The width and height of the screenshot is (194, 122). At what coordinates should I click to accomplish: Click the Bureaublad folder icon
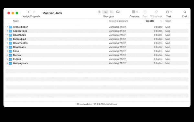click(10, 39)
